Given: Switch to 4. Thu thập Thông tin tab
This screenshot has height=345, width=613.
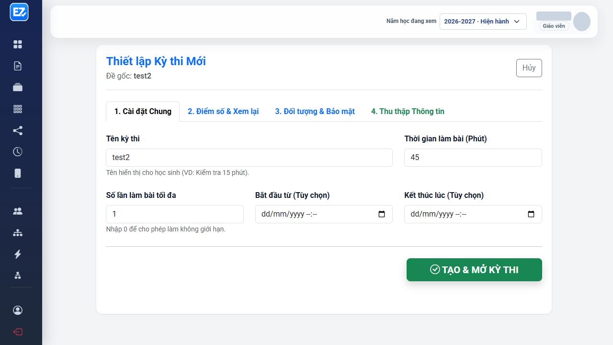Looking at the screenshot, I should tap(408, 112).
